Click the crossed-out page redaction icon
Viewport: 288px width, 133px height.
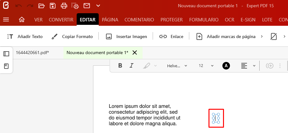(274, 37)
